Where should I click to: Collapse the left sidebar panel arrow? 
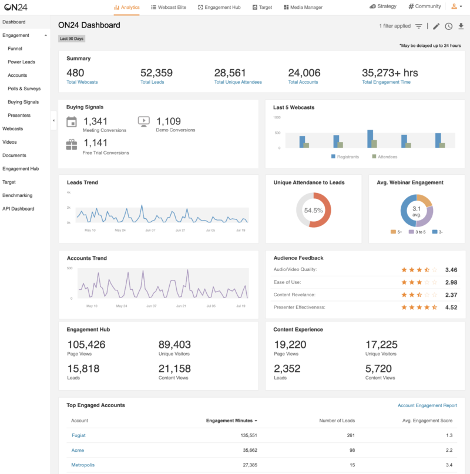pyautogui.click(x=53, y=120)
